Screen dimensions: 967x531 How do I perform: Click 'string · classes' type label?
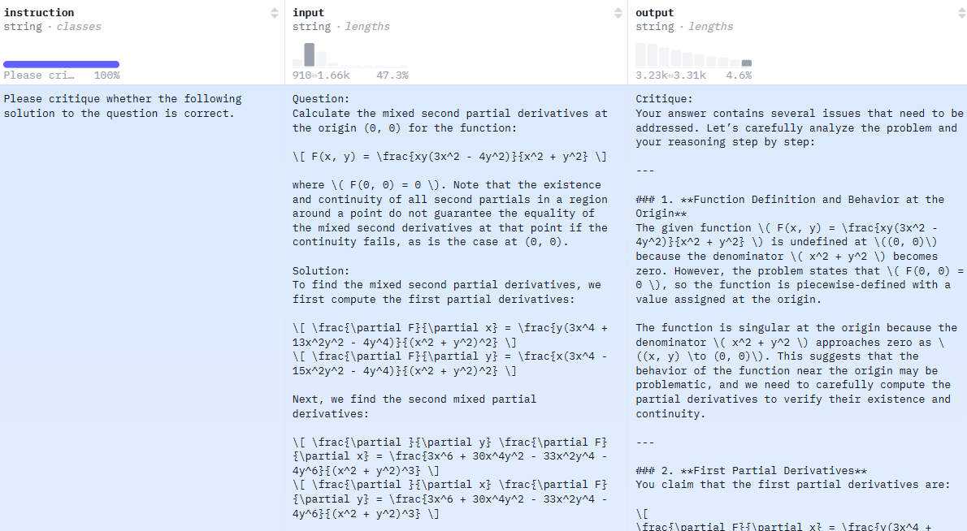52,27
